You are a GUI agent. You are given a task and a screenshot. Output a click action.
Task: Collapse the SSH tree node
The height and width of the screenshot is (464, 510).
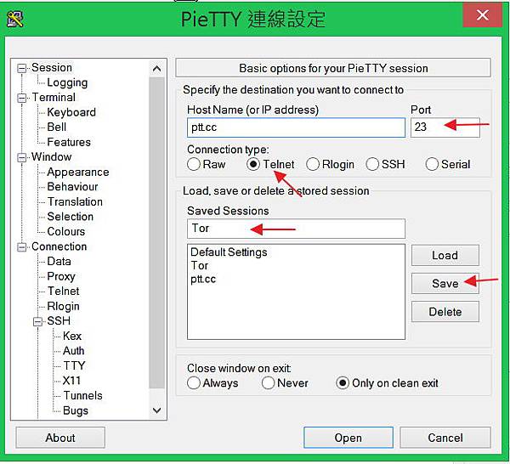pyautogui.click(x=37, y=321)
